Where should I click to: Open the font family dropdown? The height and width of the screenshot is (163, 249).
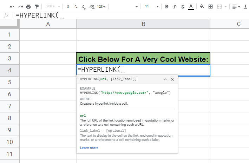[x=124, y=7]
